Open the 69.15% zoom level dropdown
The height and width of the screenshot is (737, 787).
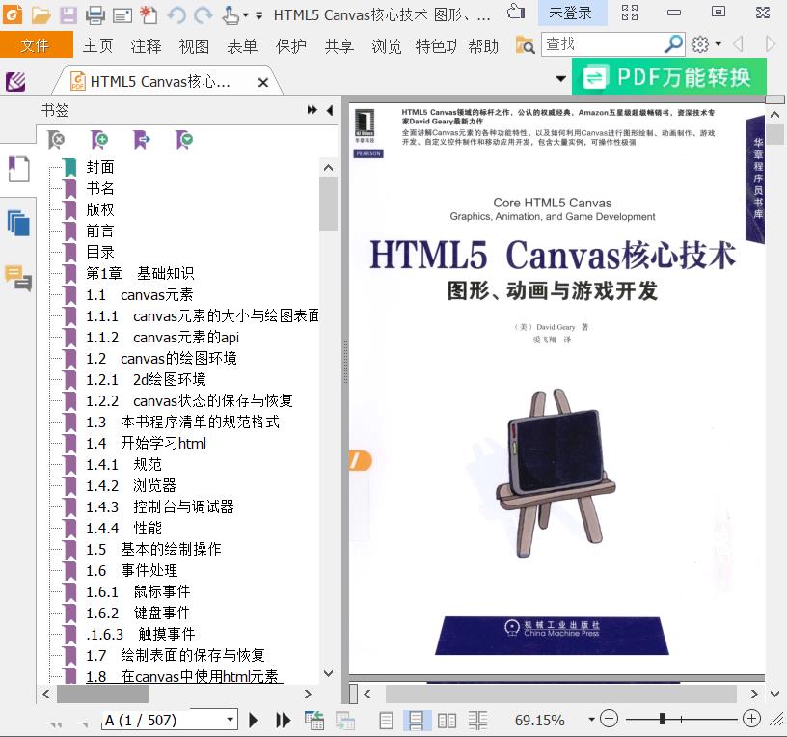tap(592, 720)
